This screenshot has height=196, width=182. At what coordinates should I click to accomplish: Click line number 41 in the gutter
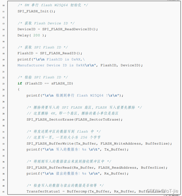tap(3, 191)
